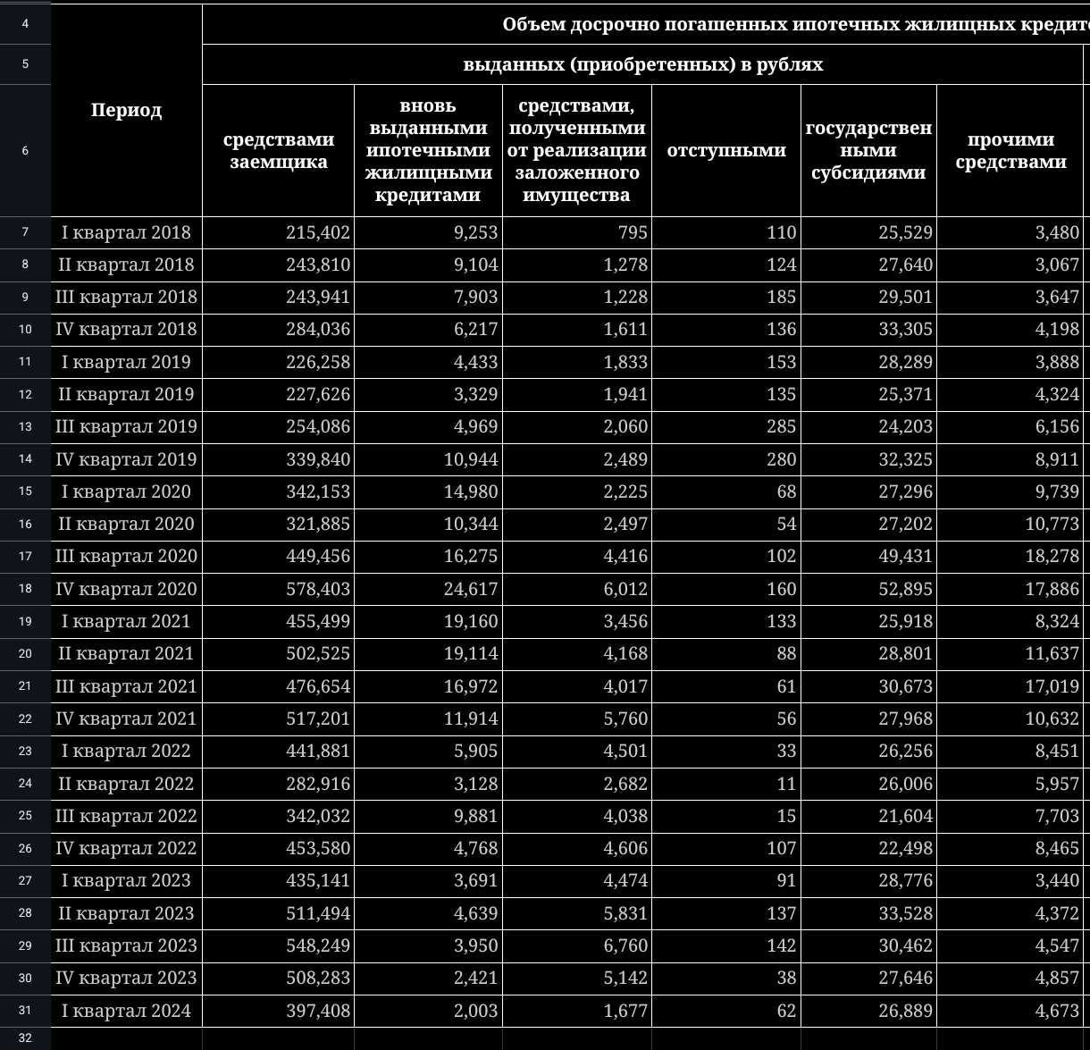Select cell I квартал 2018
Screen dimensions: 1090x1050
[127, 232]
